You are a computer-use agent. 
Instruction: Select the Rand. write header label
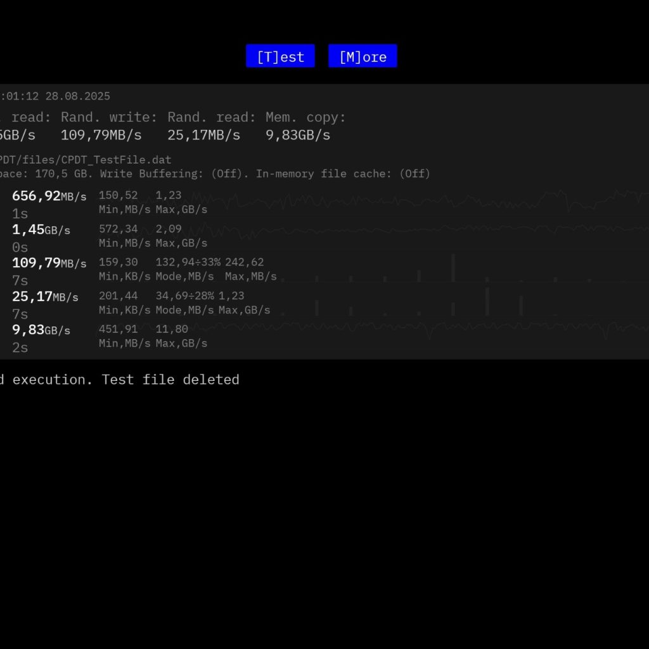(x=109, y=117)
